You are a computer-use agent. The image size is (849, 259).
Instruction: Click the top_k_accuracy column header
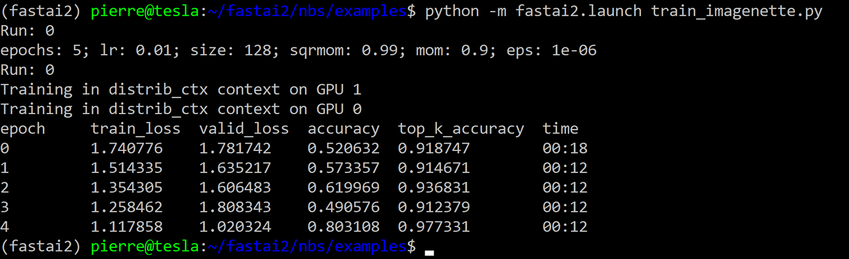click(x=461, y=129)
